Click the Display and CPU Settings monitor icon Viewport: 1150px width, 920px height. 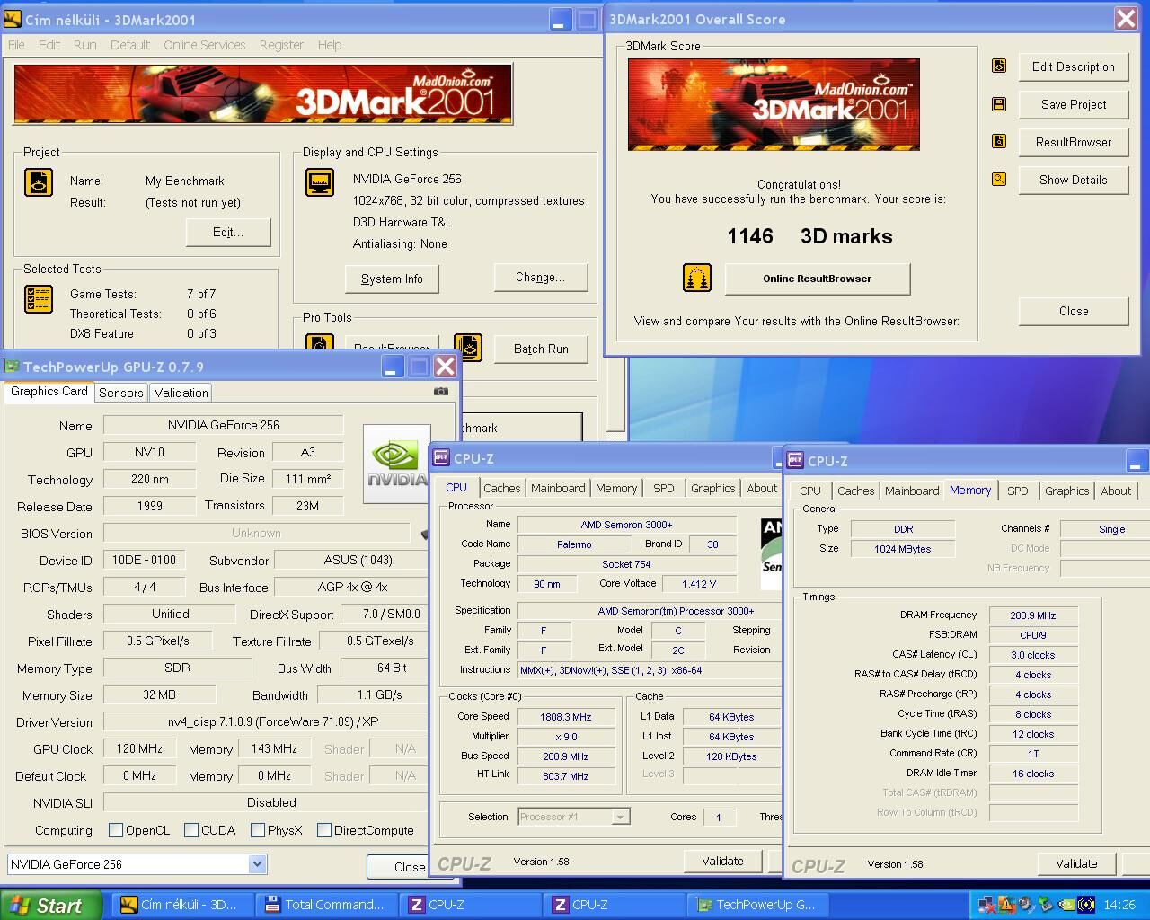319,182
